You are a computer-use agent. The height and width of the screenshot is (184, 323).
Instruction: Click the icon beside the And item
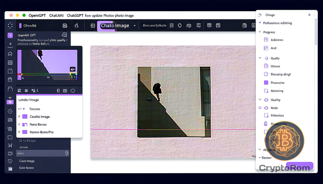(x=266, y=48)
